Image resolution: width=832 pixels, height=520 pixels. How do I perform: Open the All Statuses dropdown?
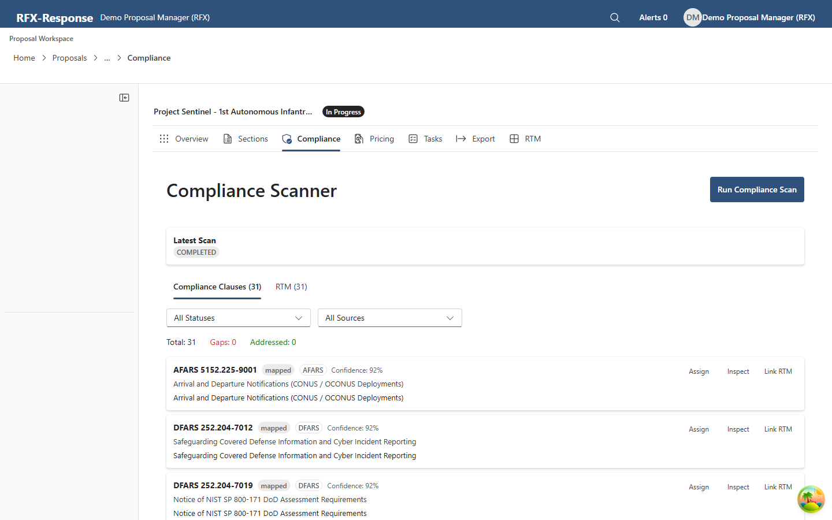pos(239,318)
